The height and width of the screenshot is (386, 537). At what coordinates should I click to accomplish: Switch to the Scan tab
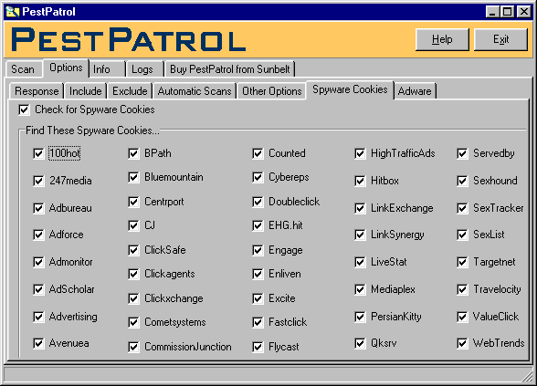pyautogui.click(x=23, y=69)
